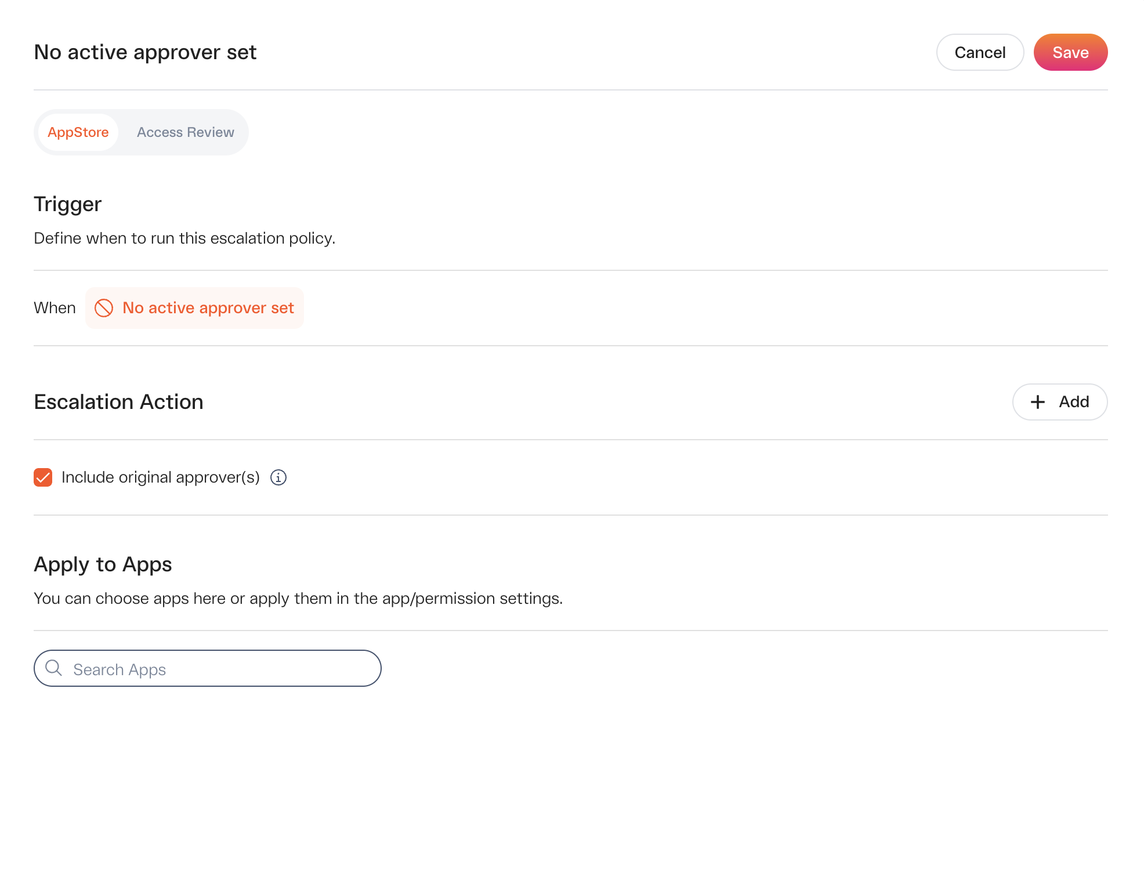The width and height of the screenshot is (1144, 884).
Task: Uncheck the Include original approver(s) checkbox
Action: tap(43, 477)
